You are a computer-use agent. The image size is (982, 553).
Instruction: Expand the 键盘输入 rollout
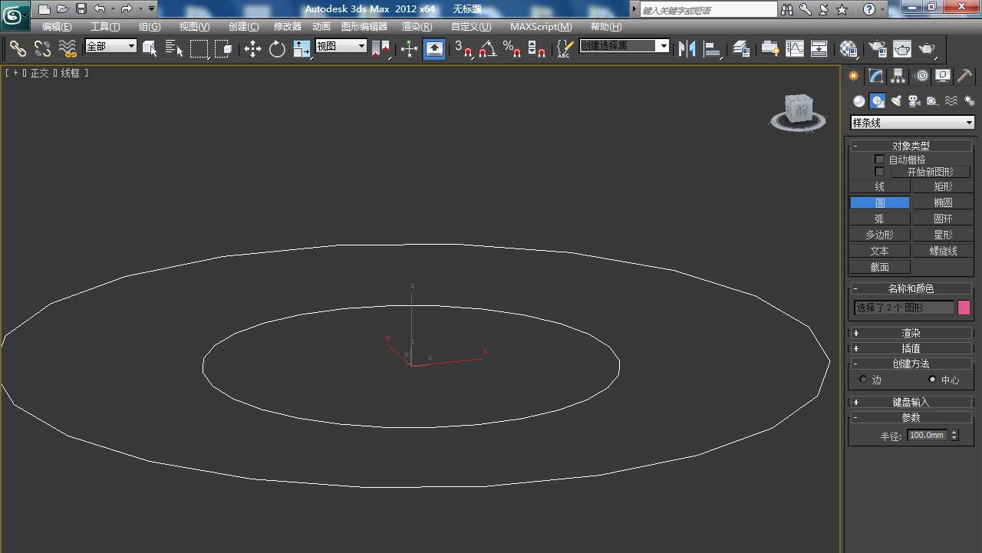coord(911,402)
